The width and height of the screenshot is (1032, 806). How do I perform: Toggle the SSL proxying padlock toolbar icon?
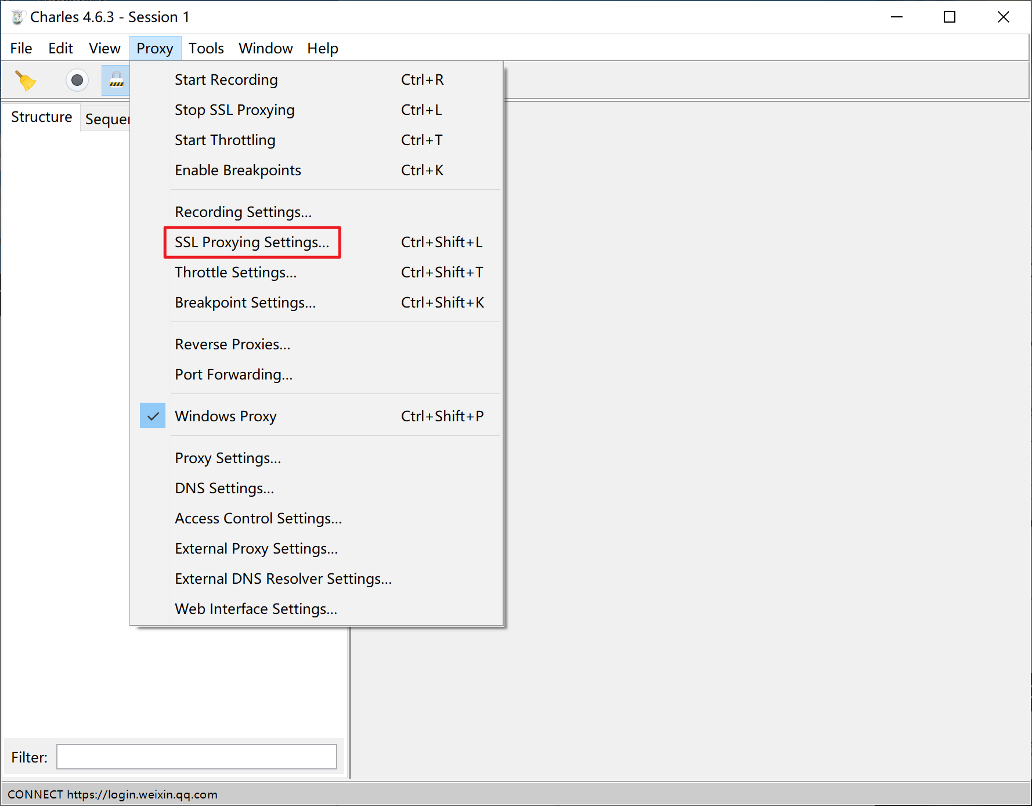(116, 81)
